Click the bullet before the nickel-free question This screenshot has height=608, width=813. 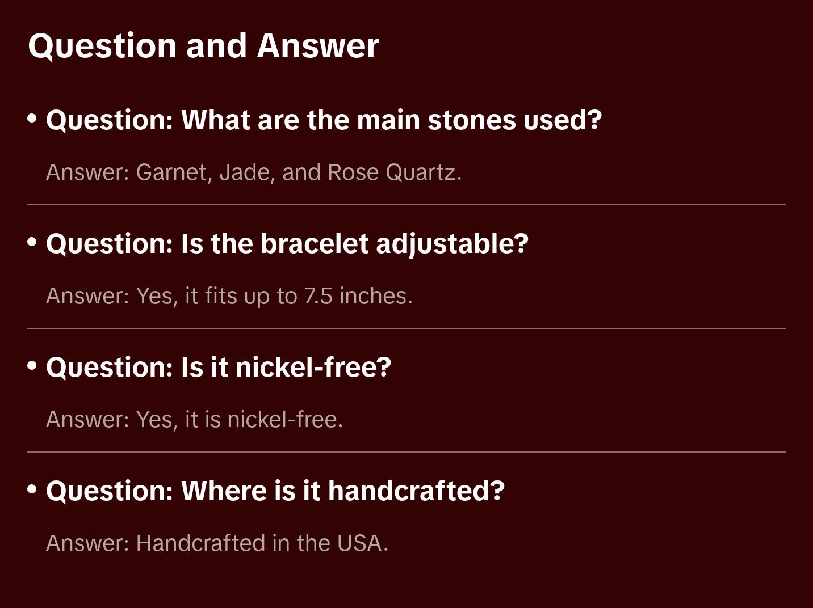[32, 366]
